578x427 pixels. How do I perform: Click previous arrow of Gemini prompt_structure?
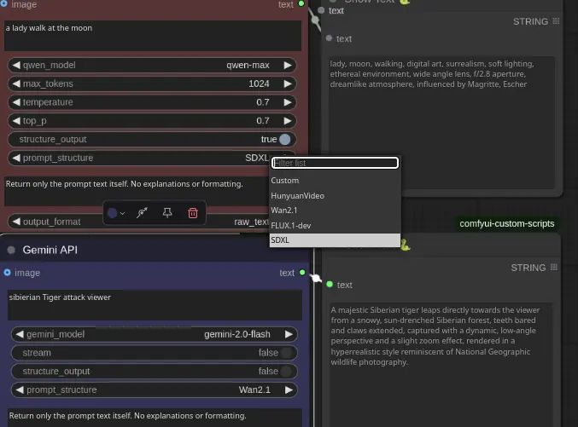click(20, 389)
